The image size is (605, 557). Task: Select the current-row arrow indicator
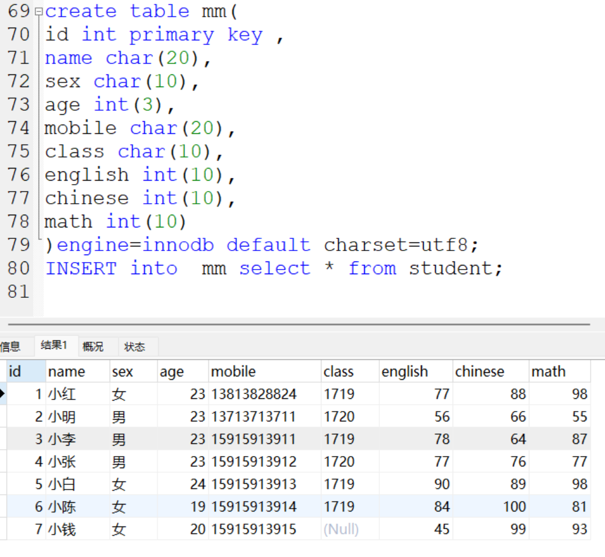point(3,394)
